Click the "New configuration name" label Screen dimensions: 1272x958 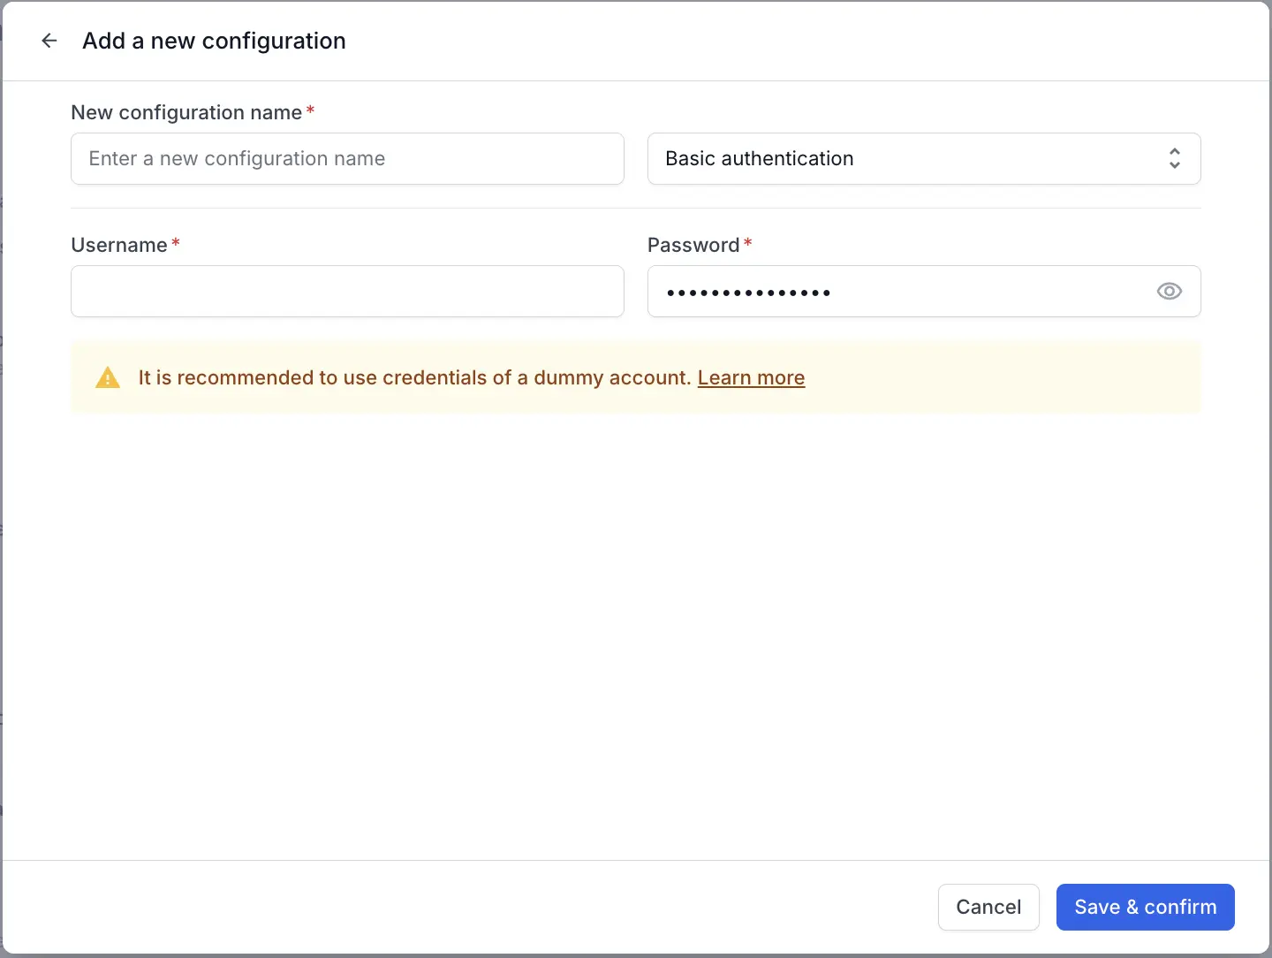tap(186, 112)
